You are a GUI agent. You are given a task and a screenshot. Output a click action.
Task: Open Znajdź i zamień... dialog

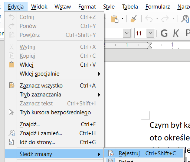54,133
